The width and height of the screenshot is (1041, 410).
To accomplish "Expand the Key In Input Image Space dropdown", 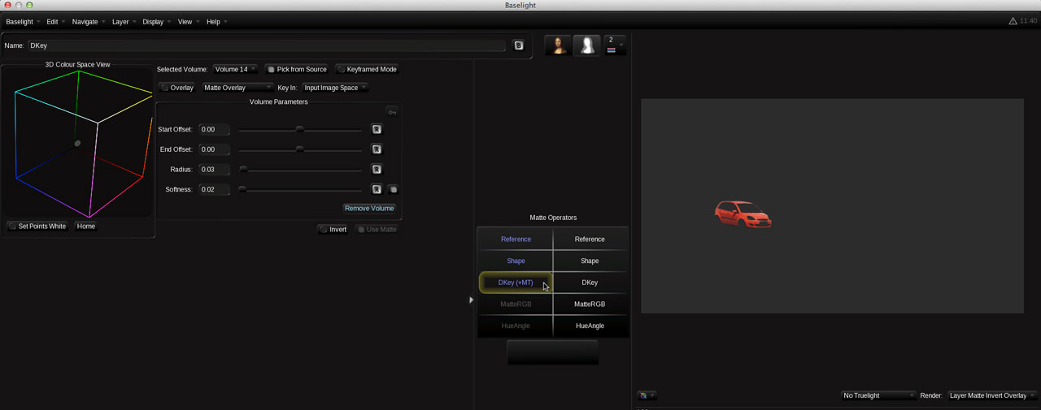I will tap(335, 88).
